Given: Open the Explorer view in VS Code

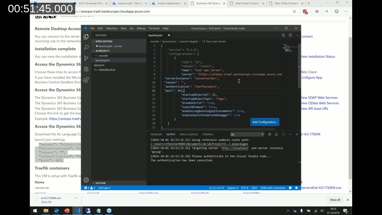Looking at the screenshot, I should coord(86,37).
